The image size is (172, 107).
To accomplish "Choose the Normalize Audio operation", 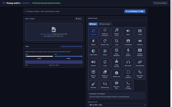I will 140,74.
